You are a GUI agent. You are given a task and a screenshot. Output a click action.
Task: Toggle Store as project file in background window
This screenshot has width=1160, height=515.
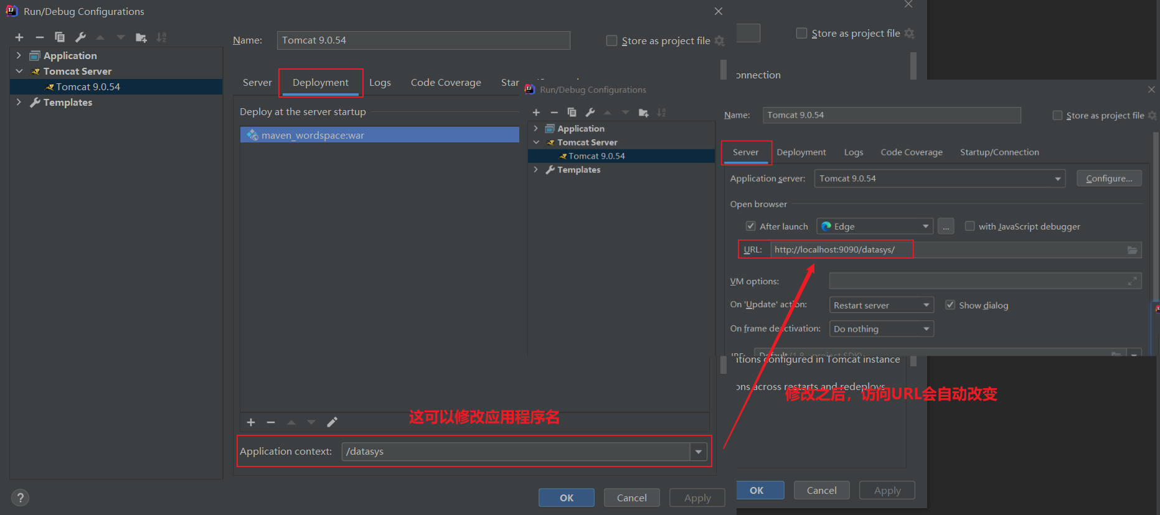802,33
